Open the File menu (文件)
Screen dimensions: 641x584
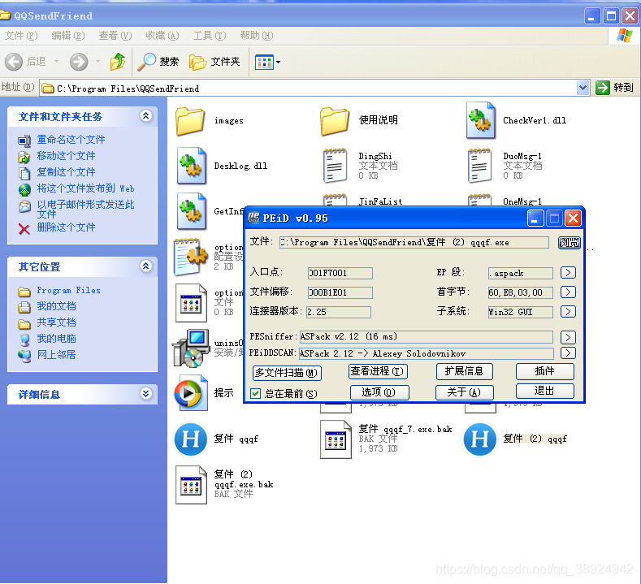(21, 36)
